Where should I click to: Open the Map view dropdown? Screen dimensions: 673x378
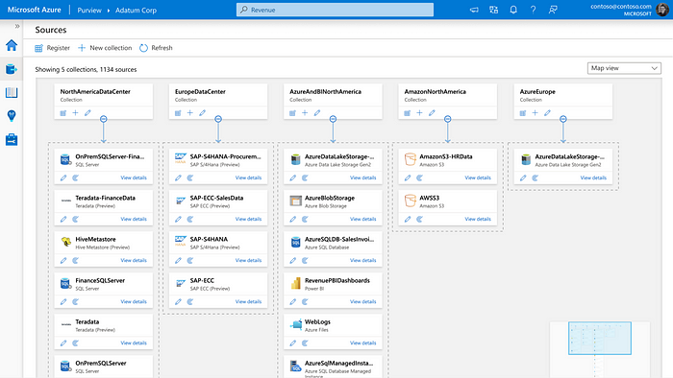point(624,68)
